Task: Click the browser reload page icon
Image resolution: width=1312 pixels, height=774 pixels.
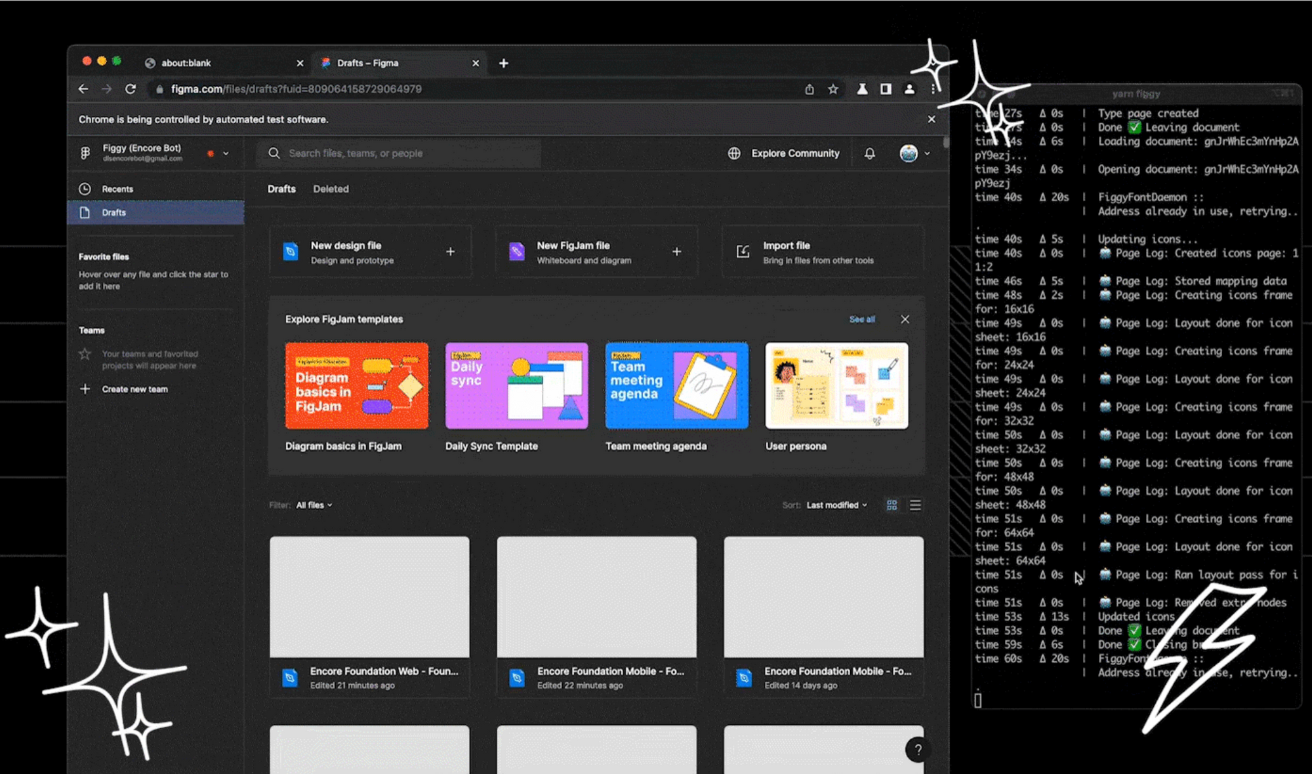Action: pyautogui.click(x=131, y=89)
